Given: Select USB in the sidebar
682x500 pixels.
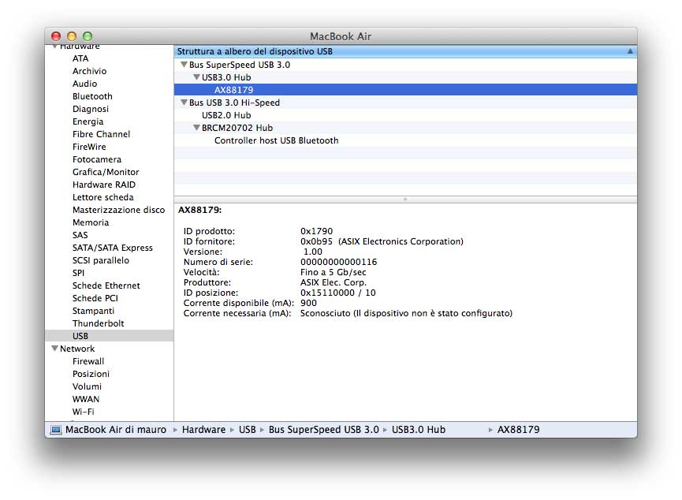Looking at the screenshot, I should click(109, 336).
